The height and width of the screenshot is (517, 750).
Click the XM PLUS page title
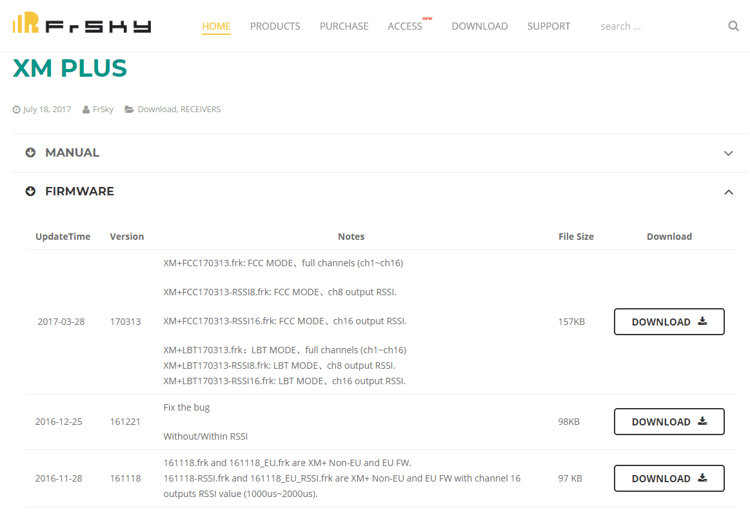coord(70,68)
